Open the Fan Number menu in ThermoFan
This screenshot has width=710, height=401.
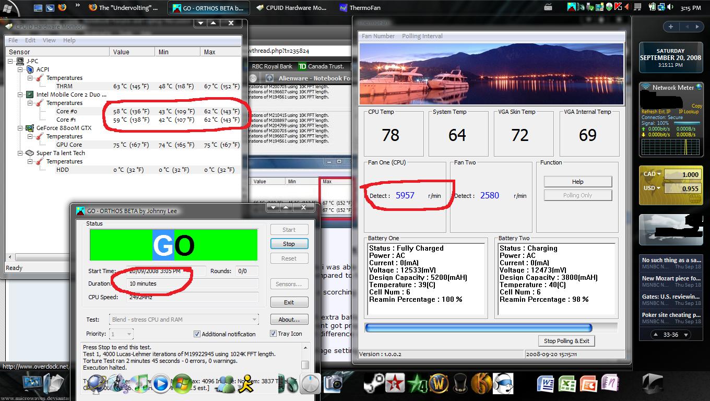point(378,36)
